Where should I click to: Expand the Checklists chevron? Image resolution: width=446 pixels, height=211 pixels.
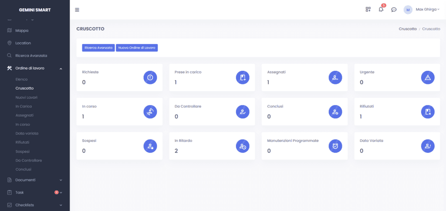point(61,205)
